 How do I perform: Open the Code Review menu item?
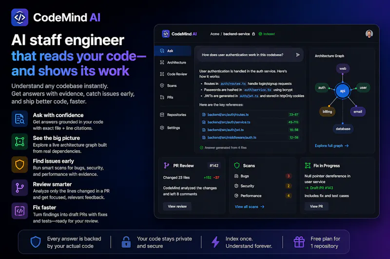(x=173, y=74)
